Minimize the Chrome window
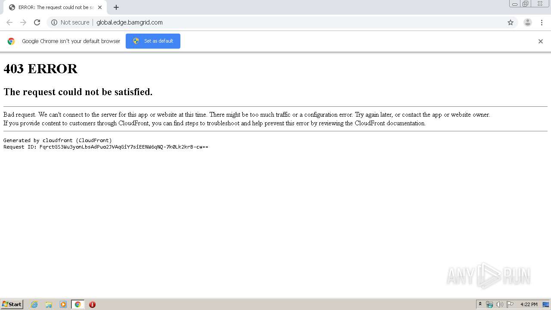Screen dimensions: 551x310 pos(515,4)
